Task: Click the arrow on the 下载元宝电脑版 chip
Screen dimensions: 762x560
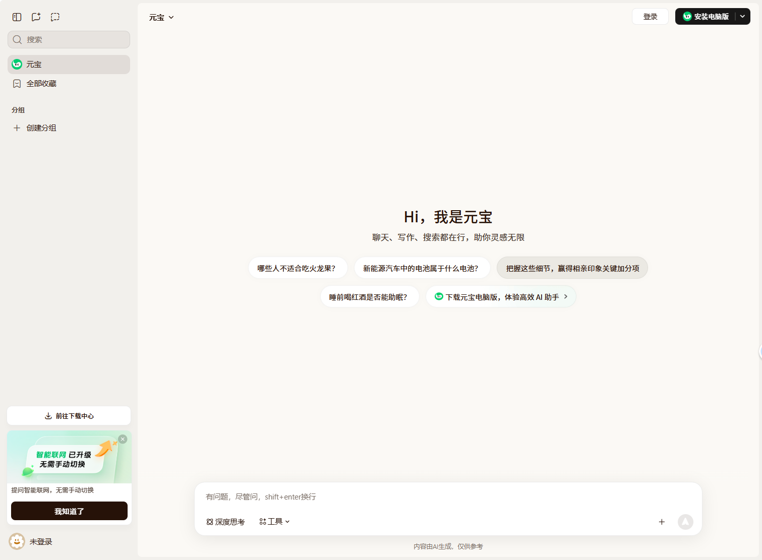Action: tap(566, 296)
